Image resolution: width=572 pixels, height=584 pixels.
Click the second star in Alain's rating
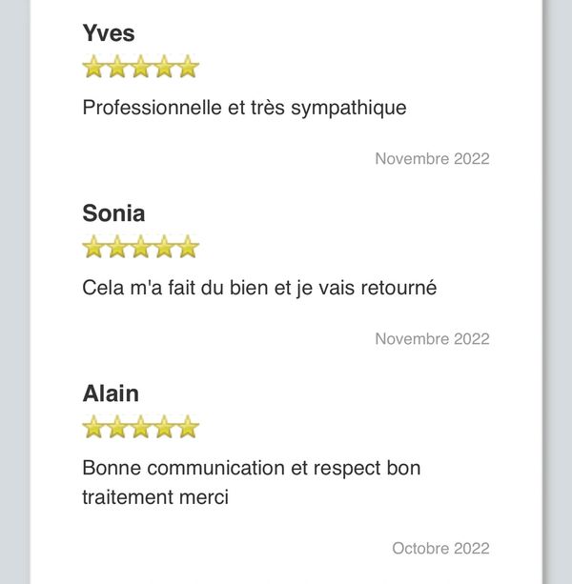tap(117, 427)
